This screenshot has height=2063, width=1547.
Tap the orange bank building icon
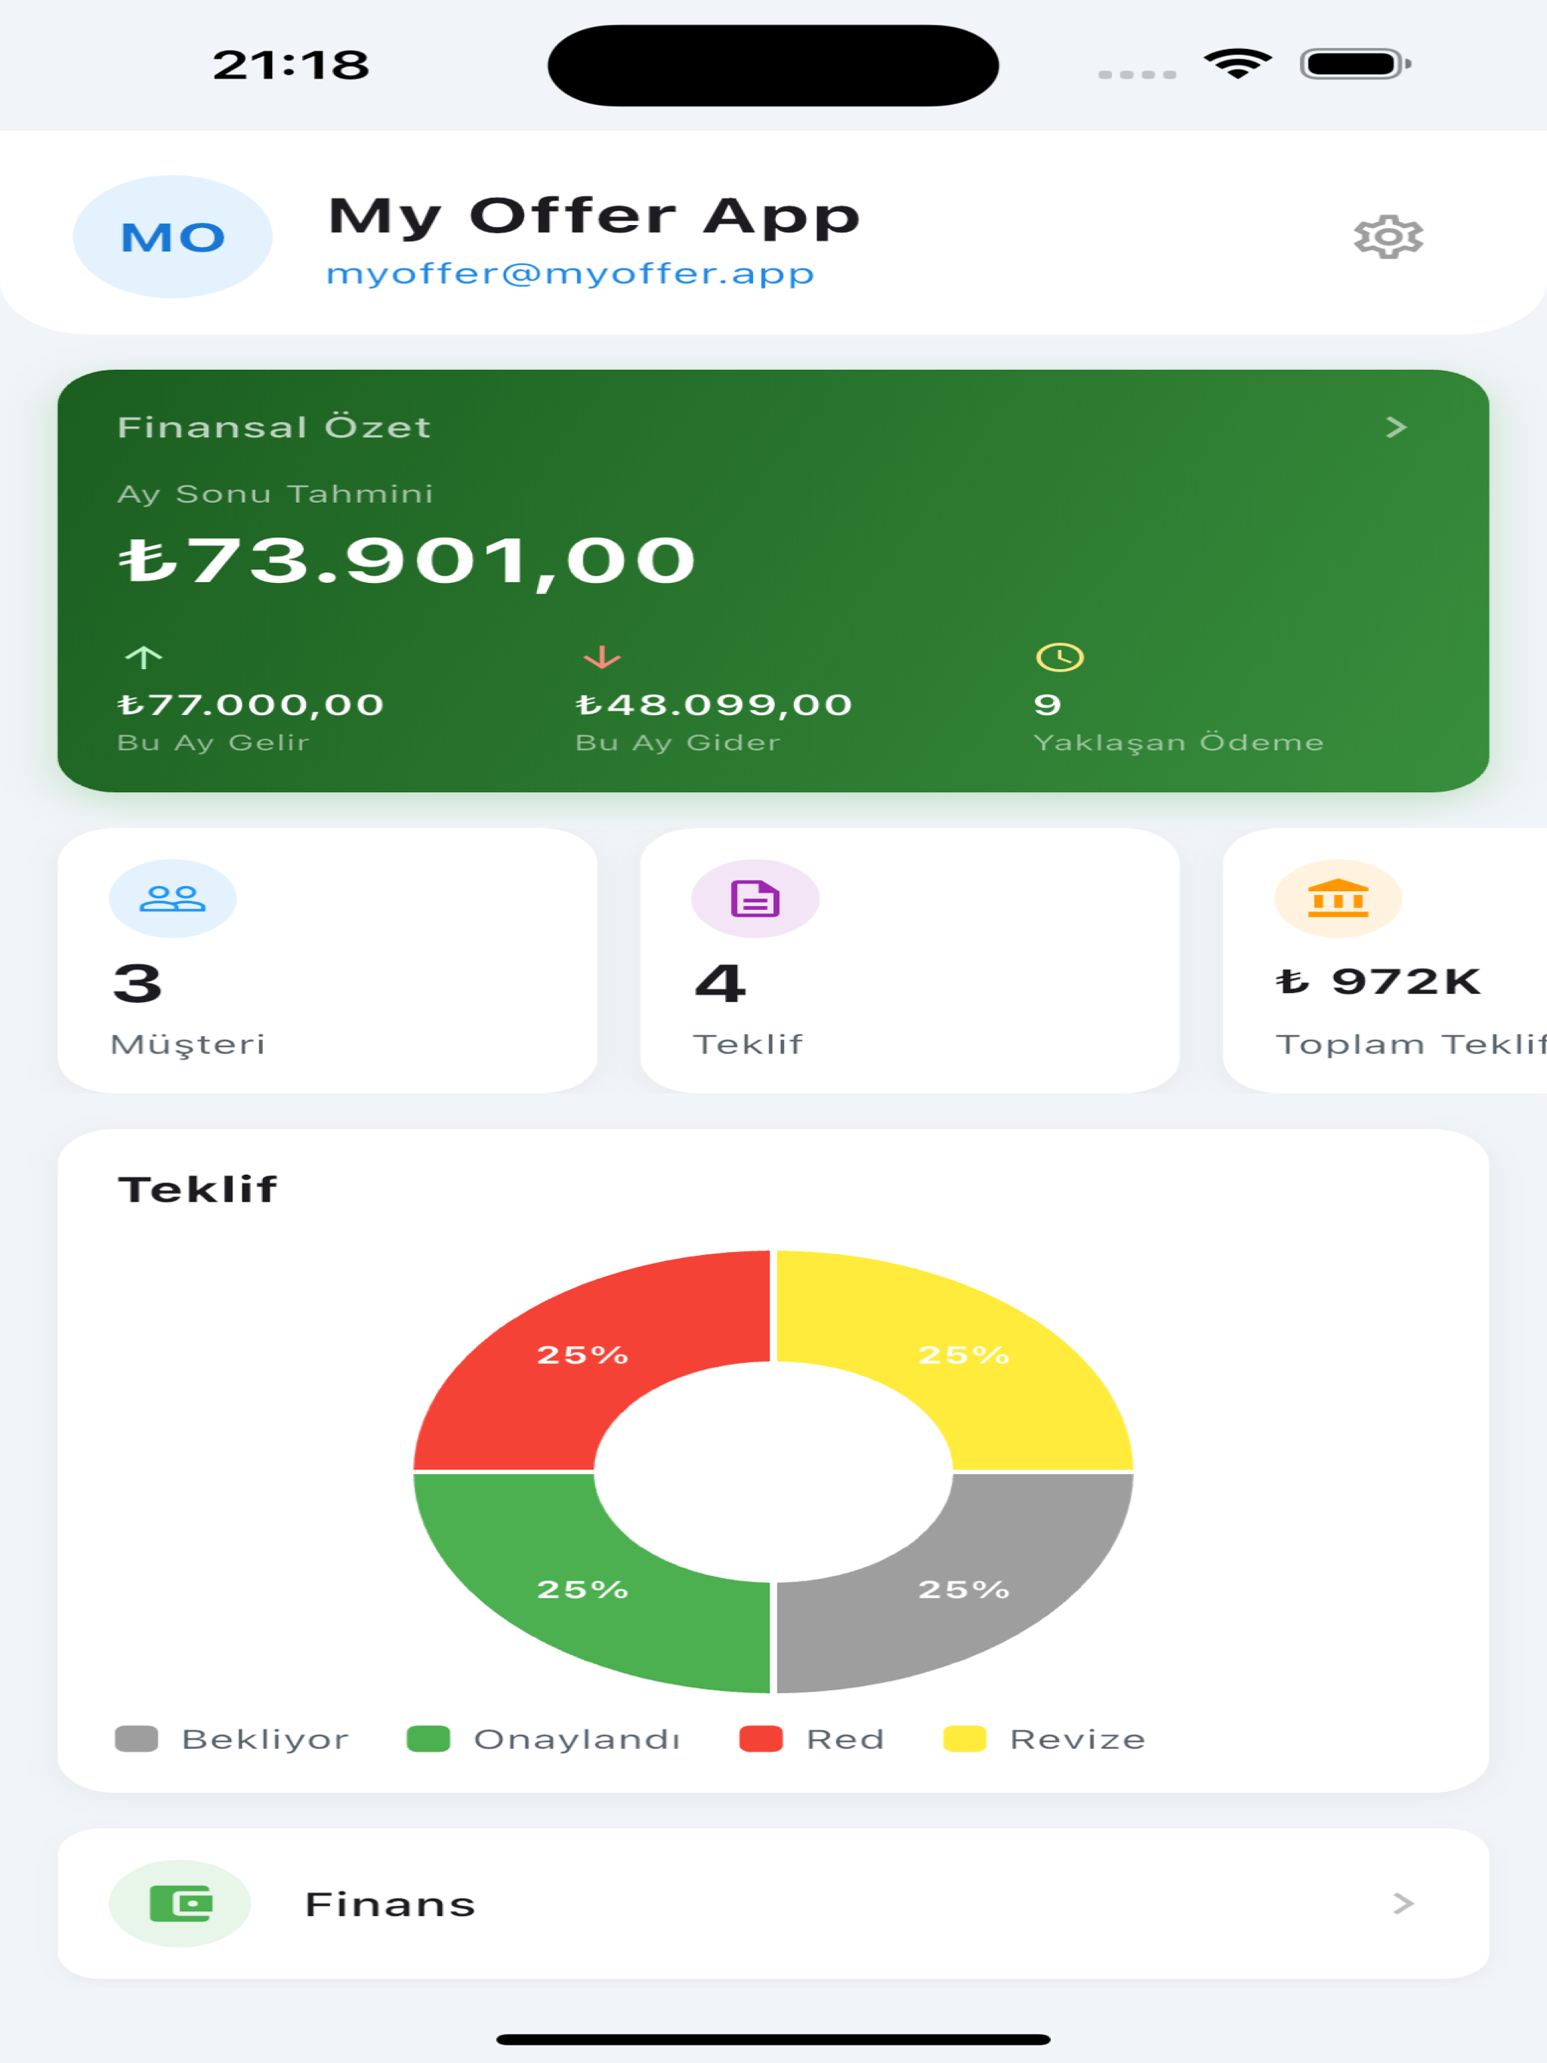tap(1338, 898)
